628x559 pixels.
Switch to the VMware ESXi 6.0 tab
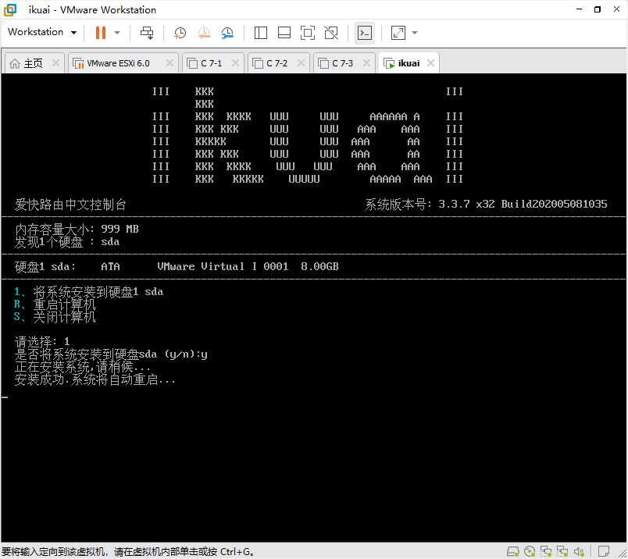coord(118,63)
